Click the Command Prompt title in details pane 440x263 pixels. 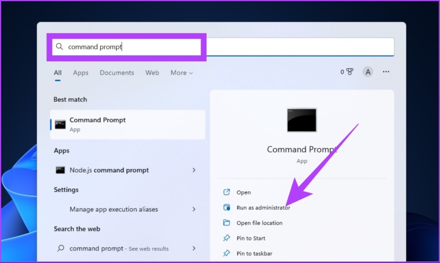click(x=302, y=149)
